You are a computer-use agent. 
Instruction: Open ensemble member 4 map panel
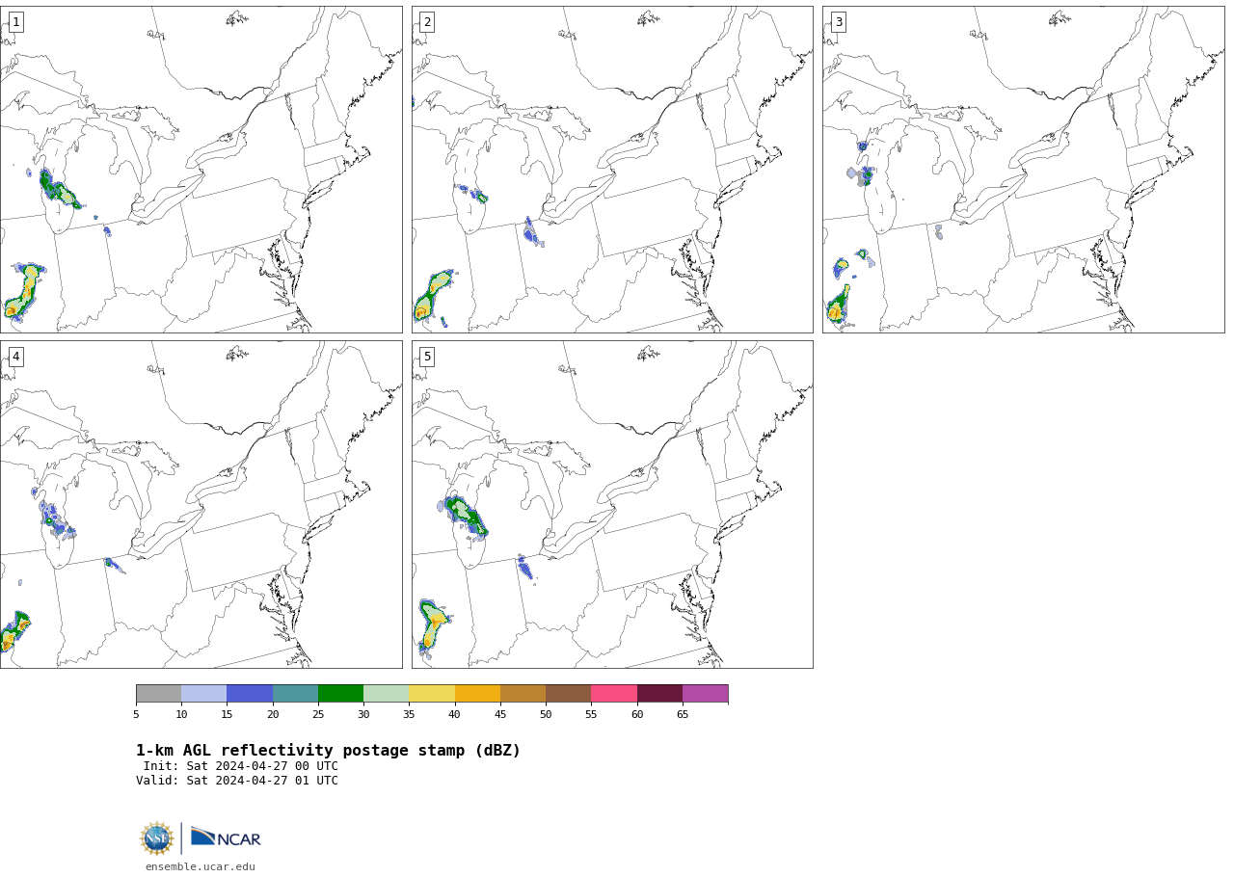201,504
